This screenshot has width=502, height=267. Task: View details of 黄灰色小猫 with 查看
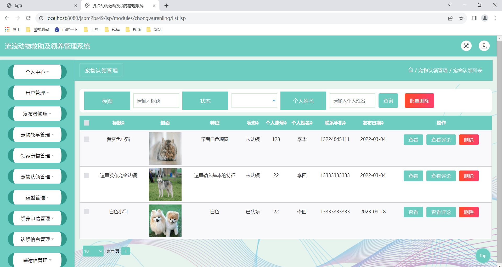pyautogui.click(x=413, y=140)
